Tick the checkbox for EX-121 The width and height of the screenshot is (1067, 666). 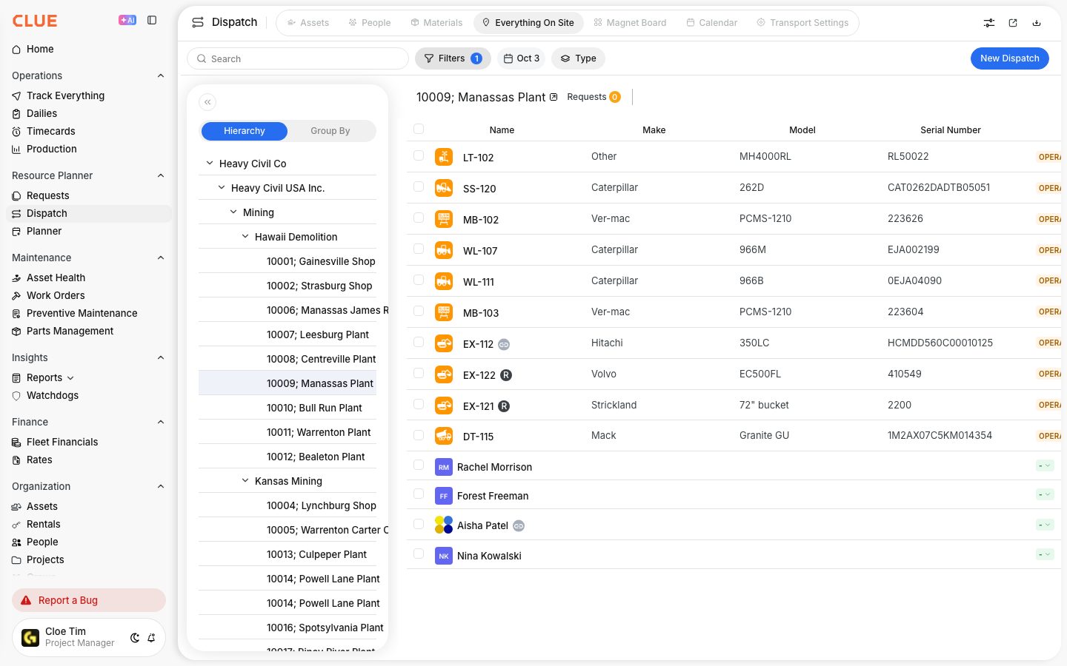[419, 405]
